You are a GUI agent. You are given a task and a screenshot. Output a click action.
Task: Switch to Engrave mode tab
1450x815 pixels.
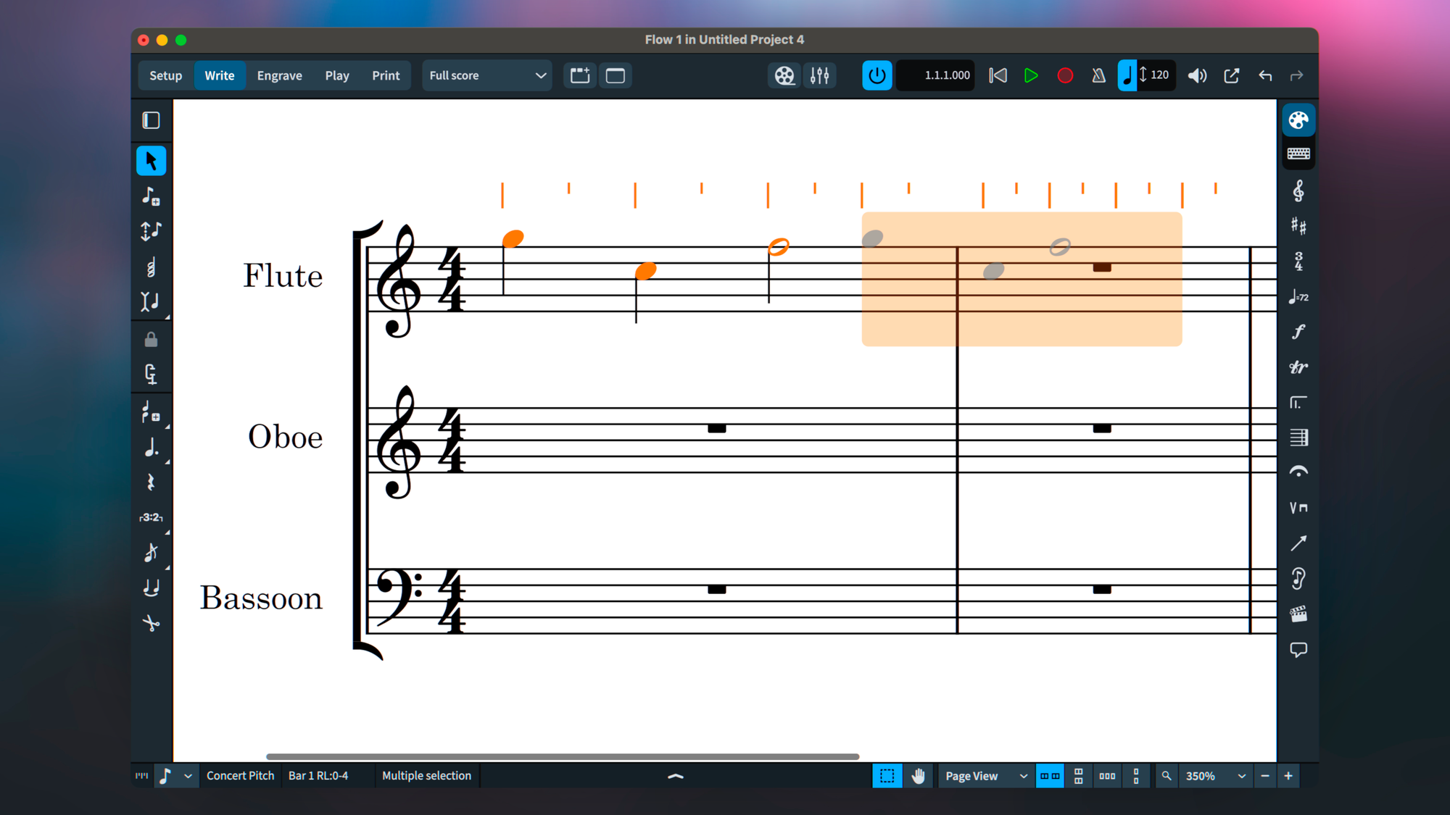pyautogui.click(x=279, y=75)
